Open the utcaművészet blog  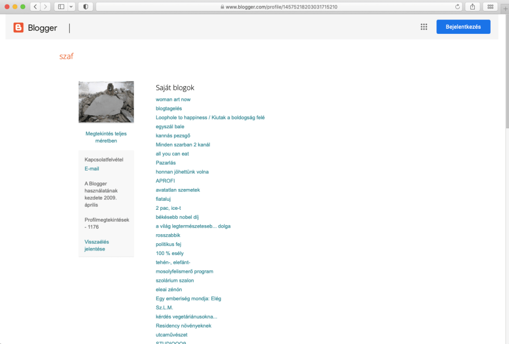[171, 335]
